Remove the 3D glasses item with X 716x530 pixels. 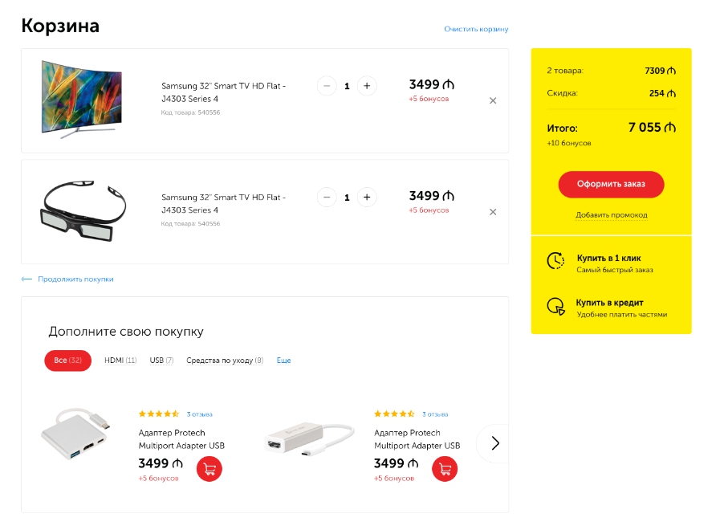coord(493,212)
